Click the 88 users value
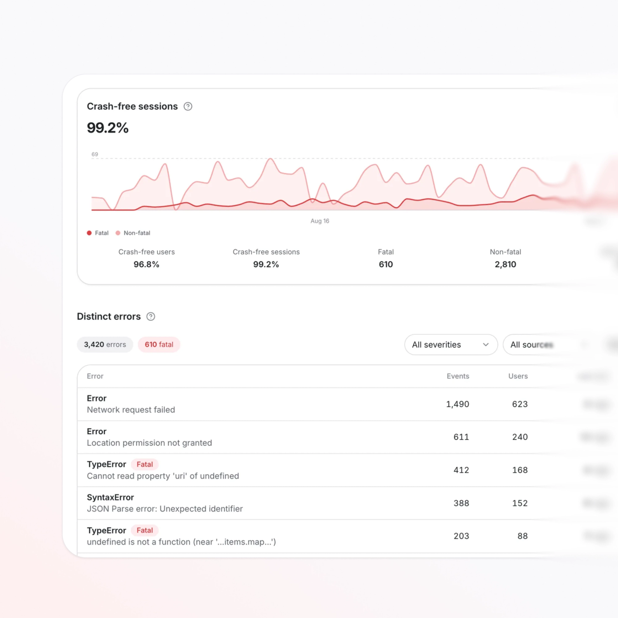Screen dimensions: 618x618 point(523,536)
